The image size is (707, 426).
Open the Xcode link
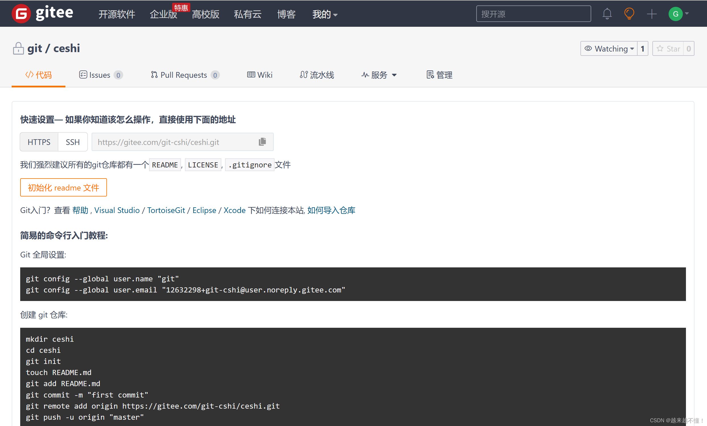[235, 210]
